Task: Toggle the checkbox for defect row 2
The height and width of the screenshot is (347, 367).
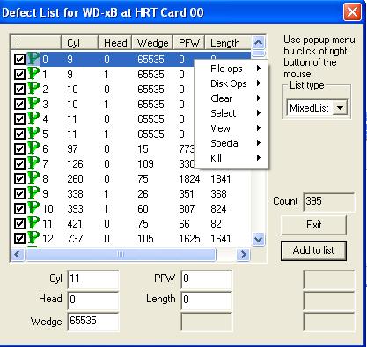Action: [19, 90]
